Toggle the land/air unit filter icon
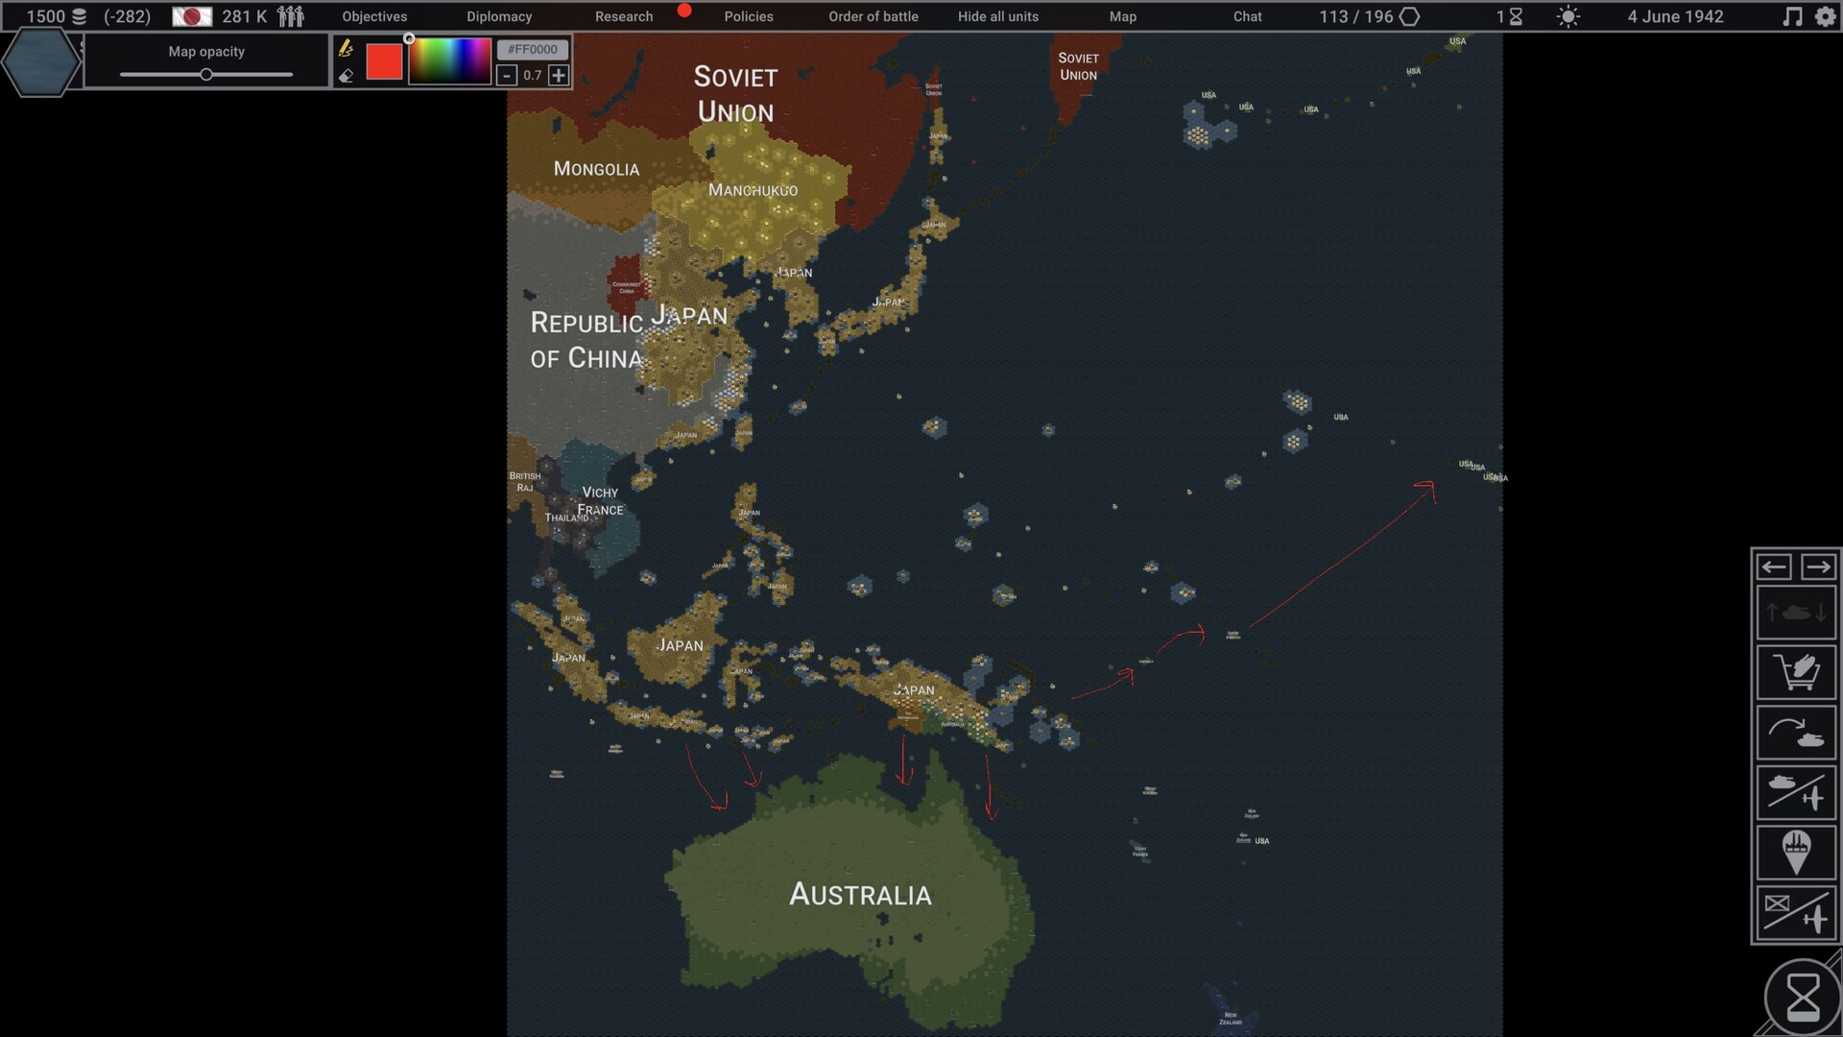The height and width of the screenshot is (1037, 1843). point(1796,791)
